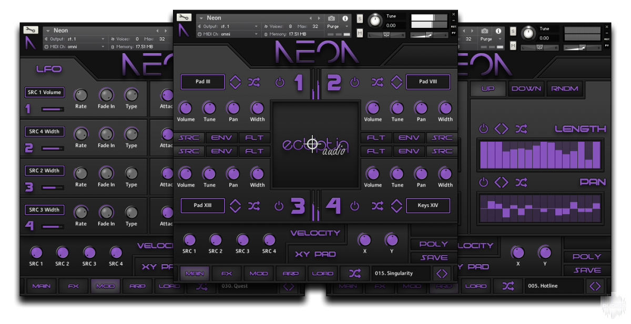Image resolution: width=631 pixels, height=324 pixels.
Task: Open the Pad VIII source dropdown
Action: click(x=428, y=82)
